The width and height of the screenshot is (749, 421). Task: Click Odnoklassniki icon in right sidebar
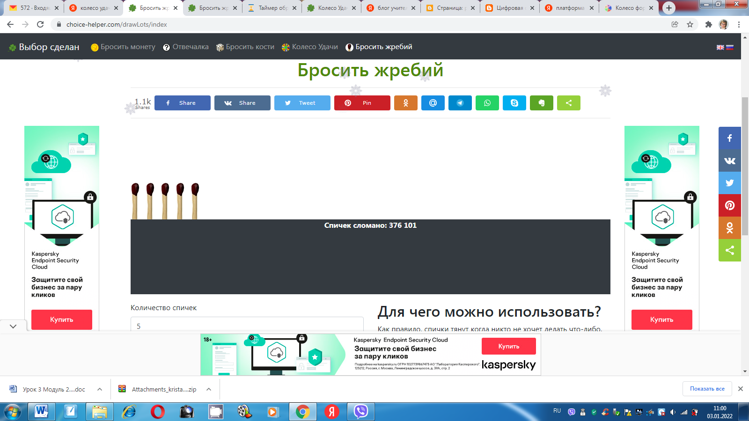click(730, 228)
